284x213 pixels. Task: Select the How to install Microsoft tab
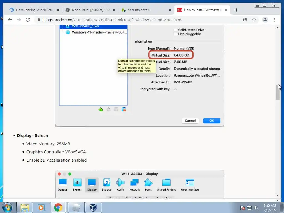[x=202, y=10]
